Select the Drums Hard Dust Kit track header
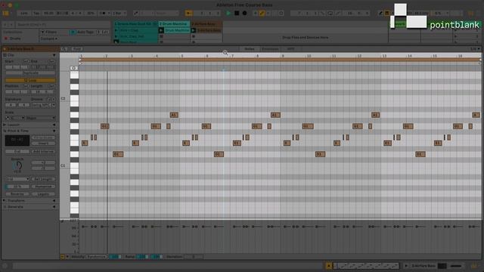484x272 pixels. click(135, 23)
